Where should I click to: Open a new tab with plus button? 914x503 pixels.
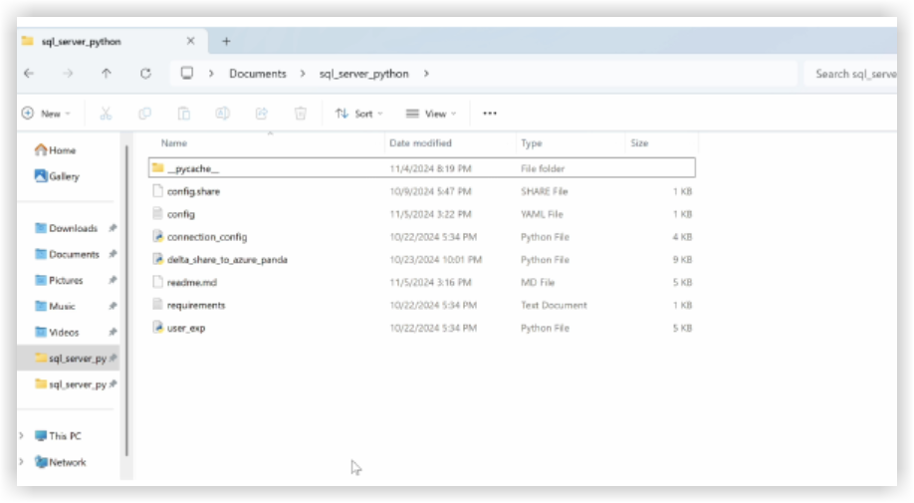pos(226,42)
